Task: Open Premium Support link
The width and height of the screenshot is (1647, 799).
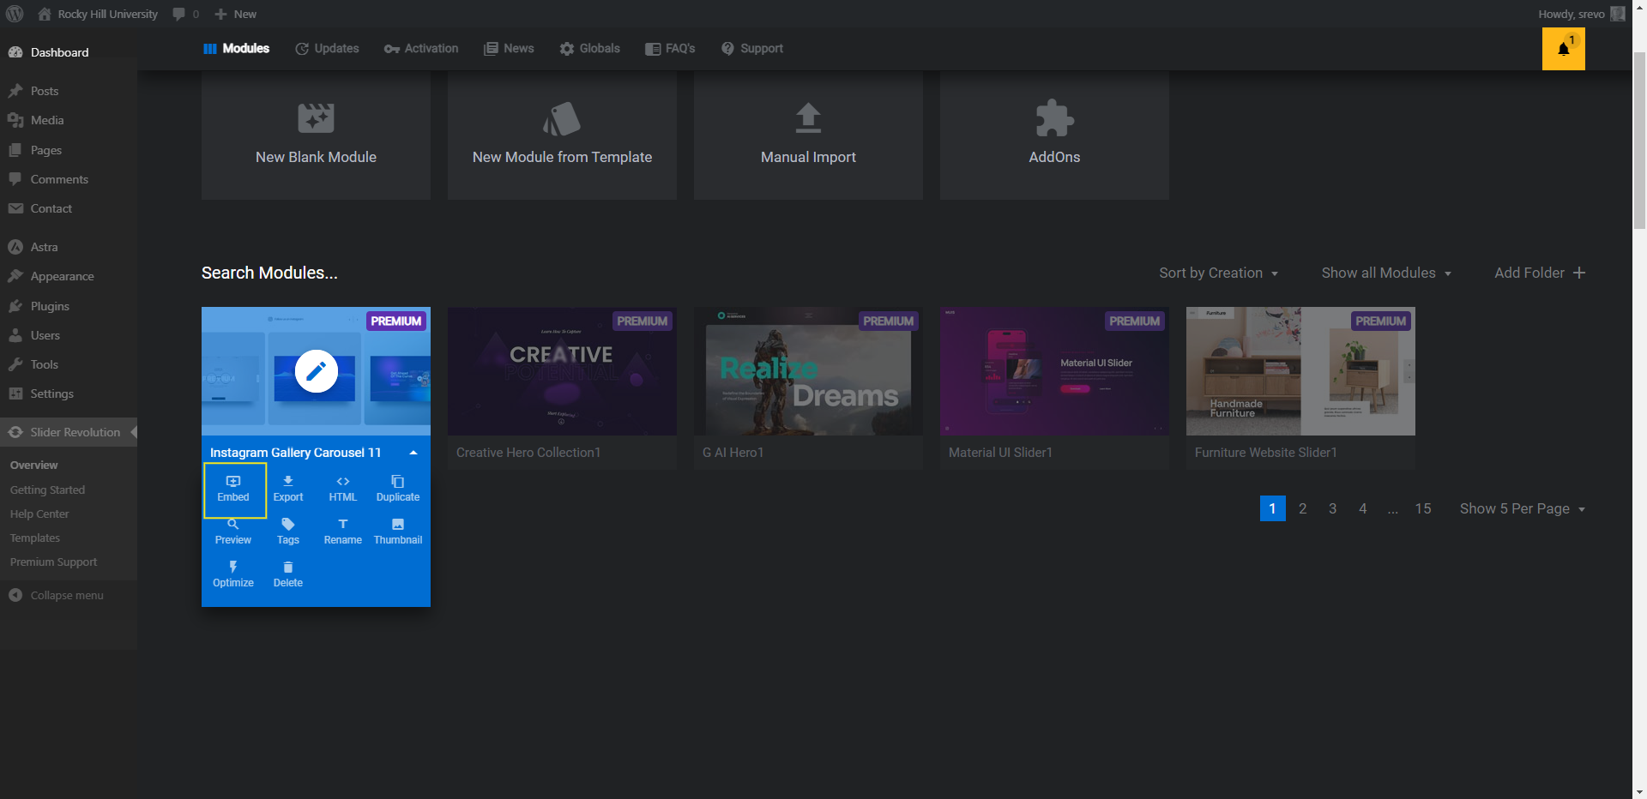Action: point(53,562)
